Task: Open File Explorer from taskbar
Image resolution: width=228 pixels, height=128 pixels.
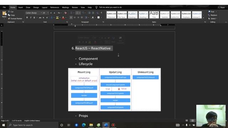Action: 91,125
